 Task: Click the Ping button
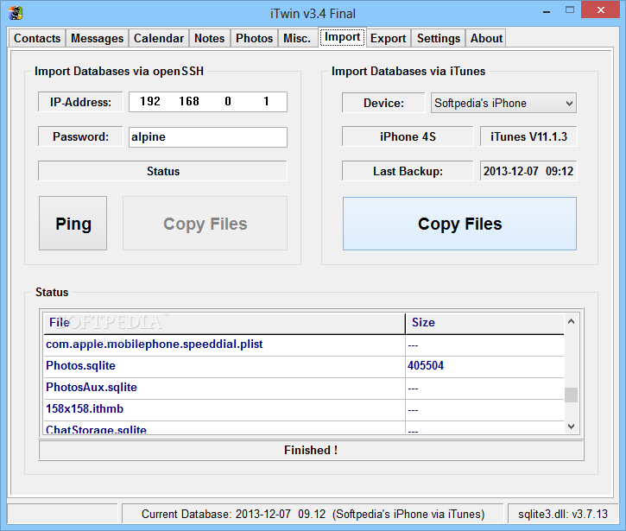[x=73, y=223]
